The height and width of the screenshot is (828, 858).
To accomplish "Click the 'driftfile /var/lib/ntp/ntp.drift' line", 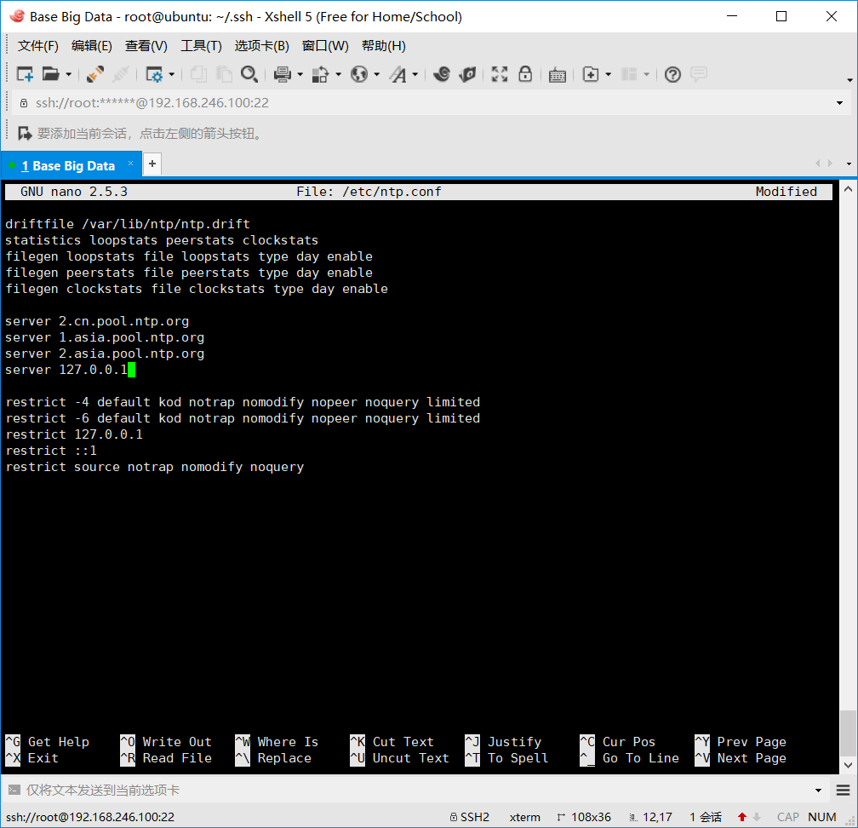I will (x=128, y=224).
